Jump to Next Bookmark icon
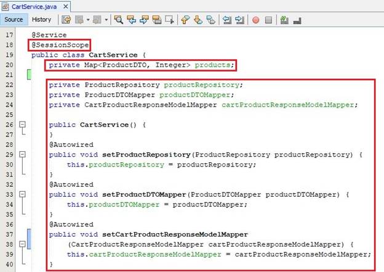The image size is (384, 272). coord(198,20)
